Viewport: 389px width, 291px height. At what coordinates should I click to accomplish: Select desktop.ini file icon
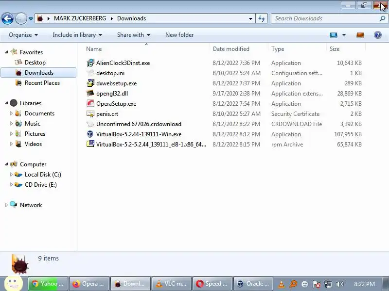90,73
